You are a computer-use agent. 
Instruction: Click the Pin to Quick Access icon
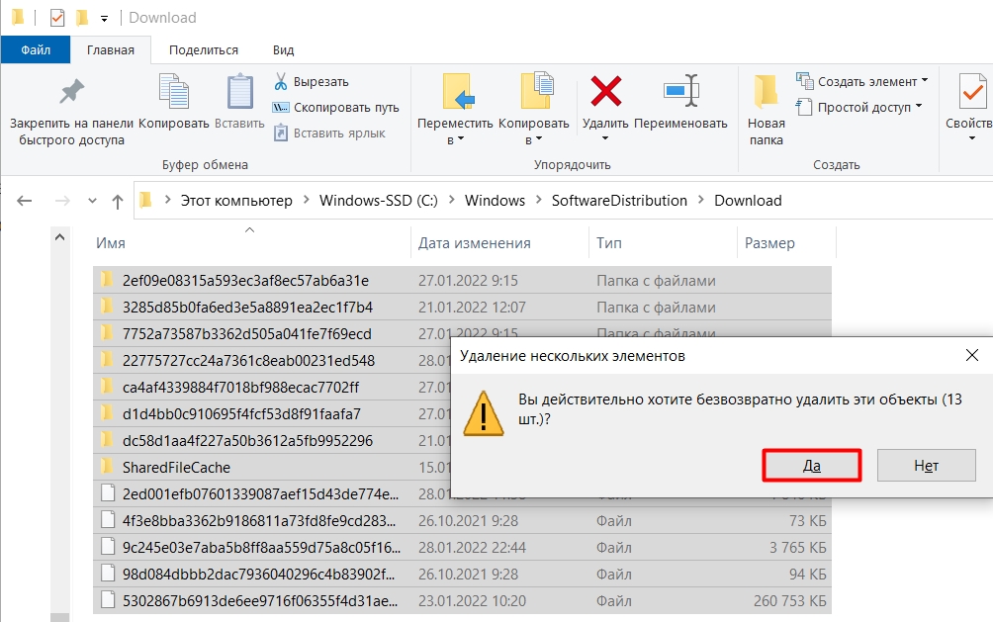click(x=71, y=91)
